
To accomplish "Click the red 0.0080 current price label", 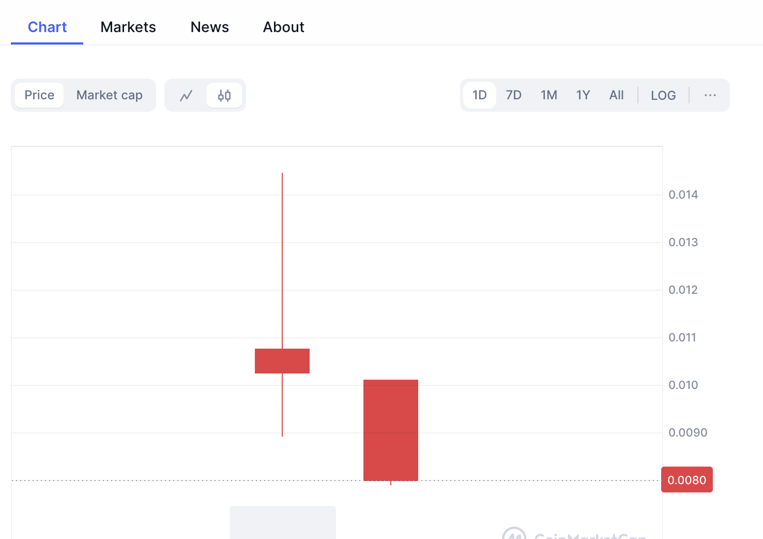I will click(686, 480).
